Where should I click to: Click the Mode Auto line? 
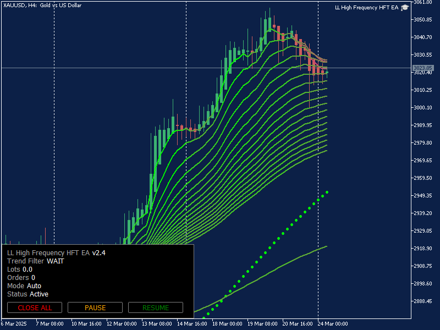(24, 285)
